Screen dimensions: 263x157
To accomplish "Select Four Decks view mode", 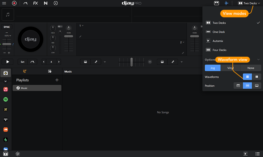I will (233, 50).
